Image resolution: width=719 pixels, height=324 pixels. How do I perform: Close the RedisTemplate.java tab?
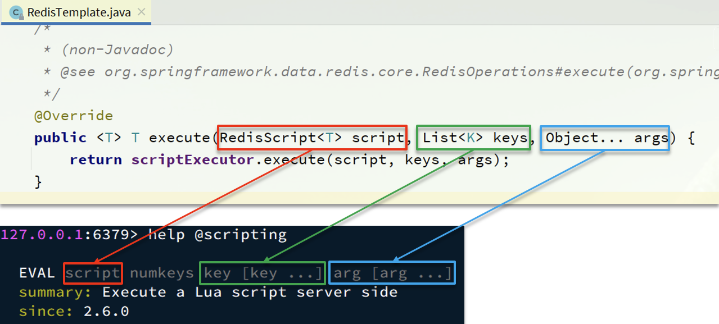coord(142,12)
